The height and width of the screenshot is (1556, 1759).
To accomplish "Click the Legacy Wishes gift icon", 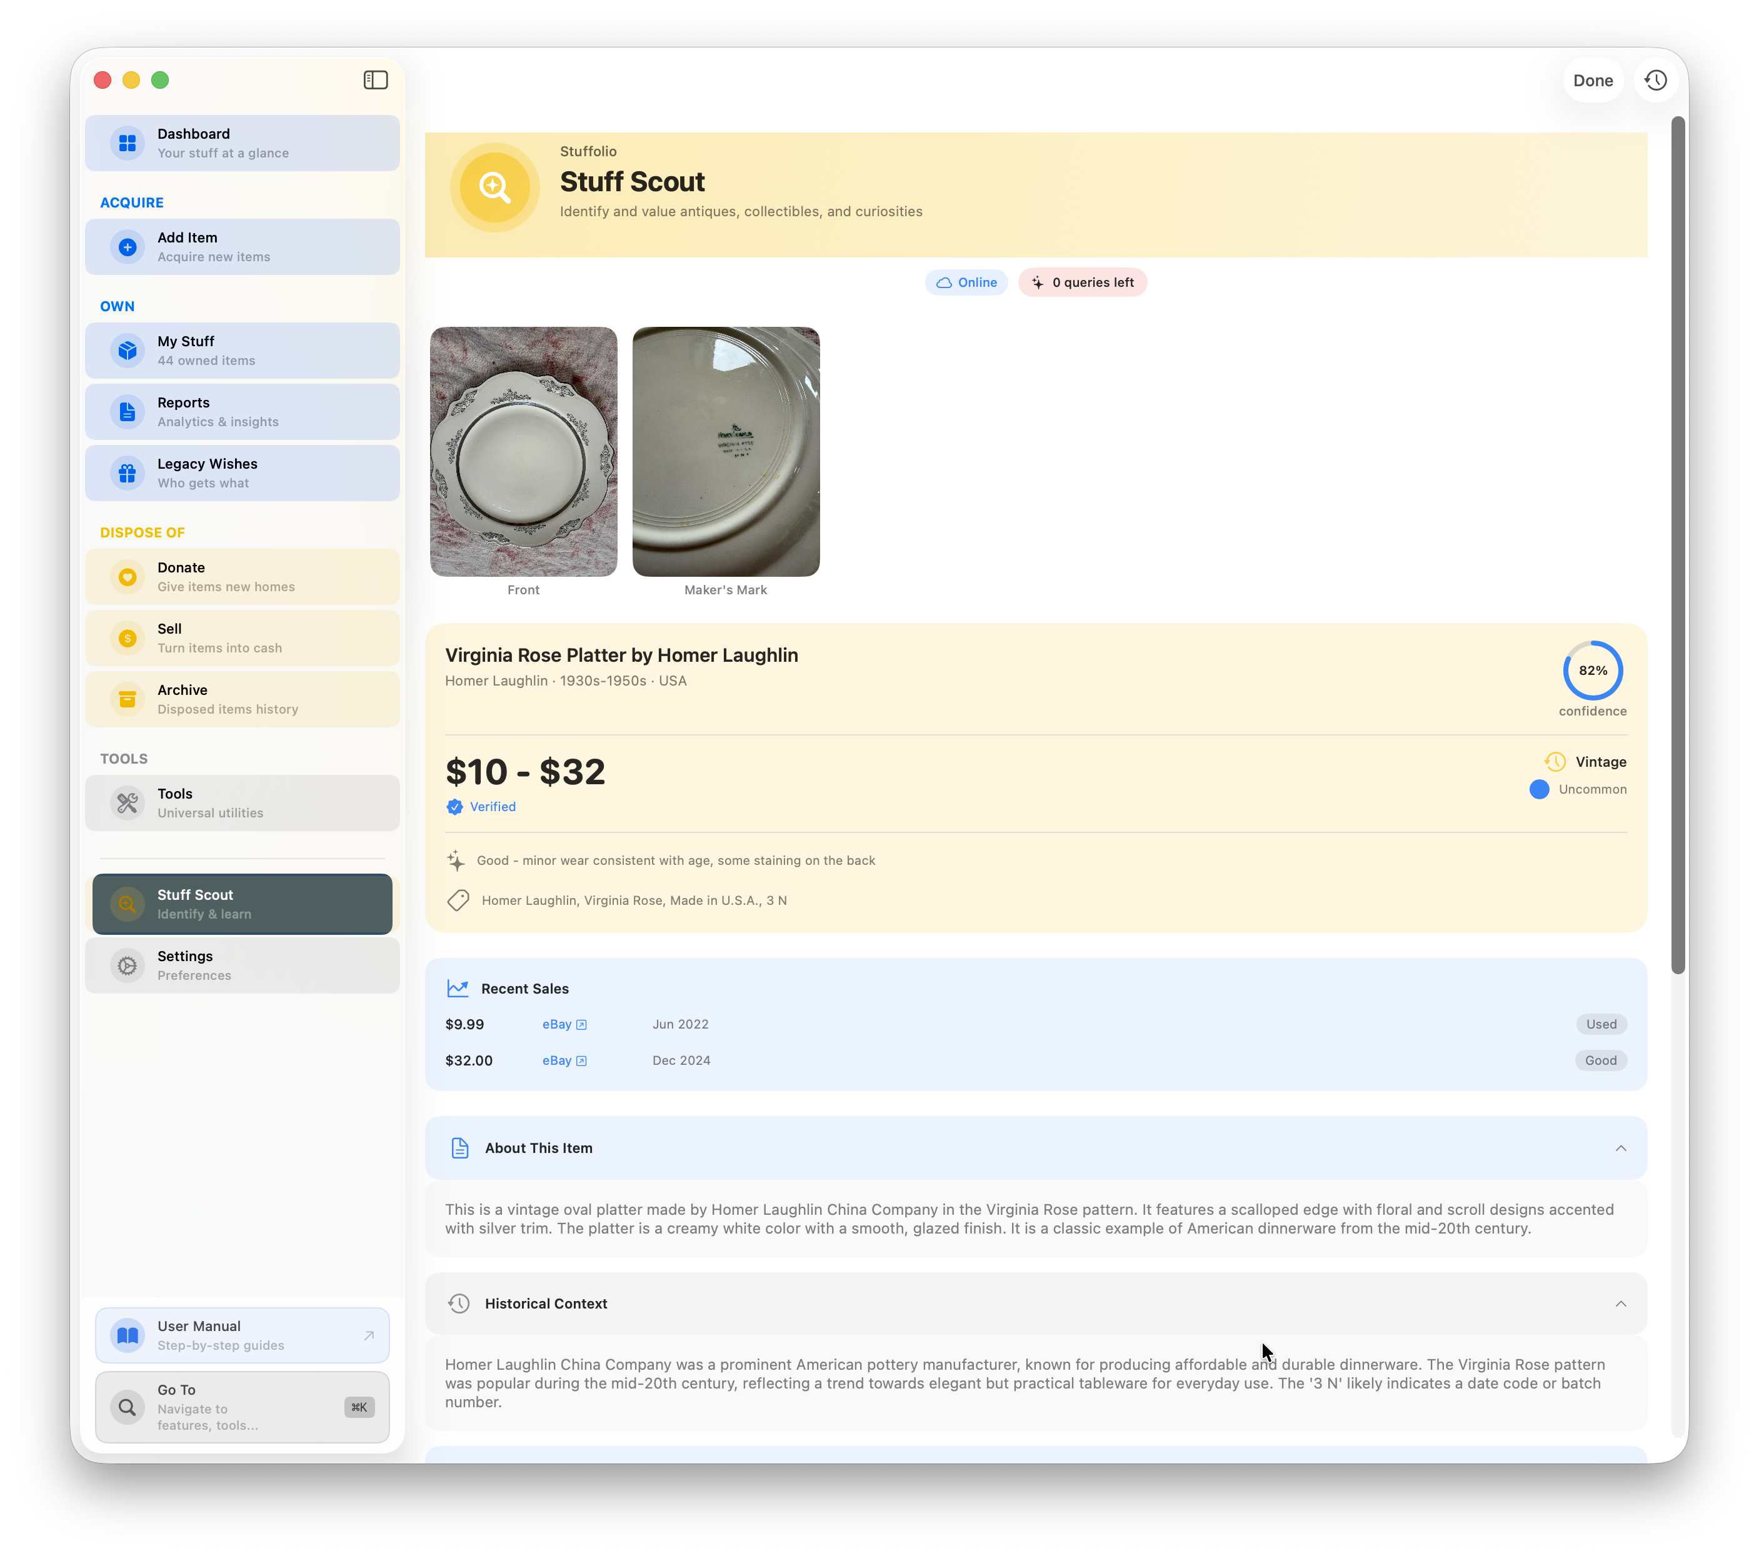I will coord(128,473).
